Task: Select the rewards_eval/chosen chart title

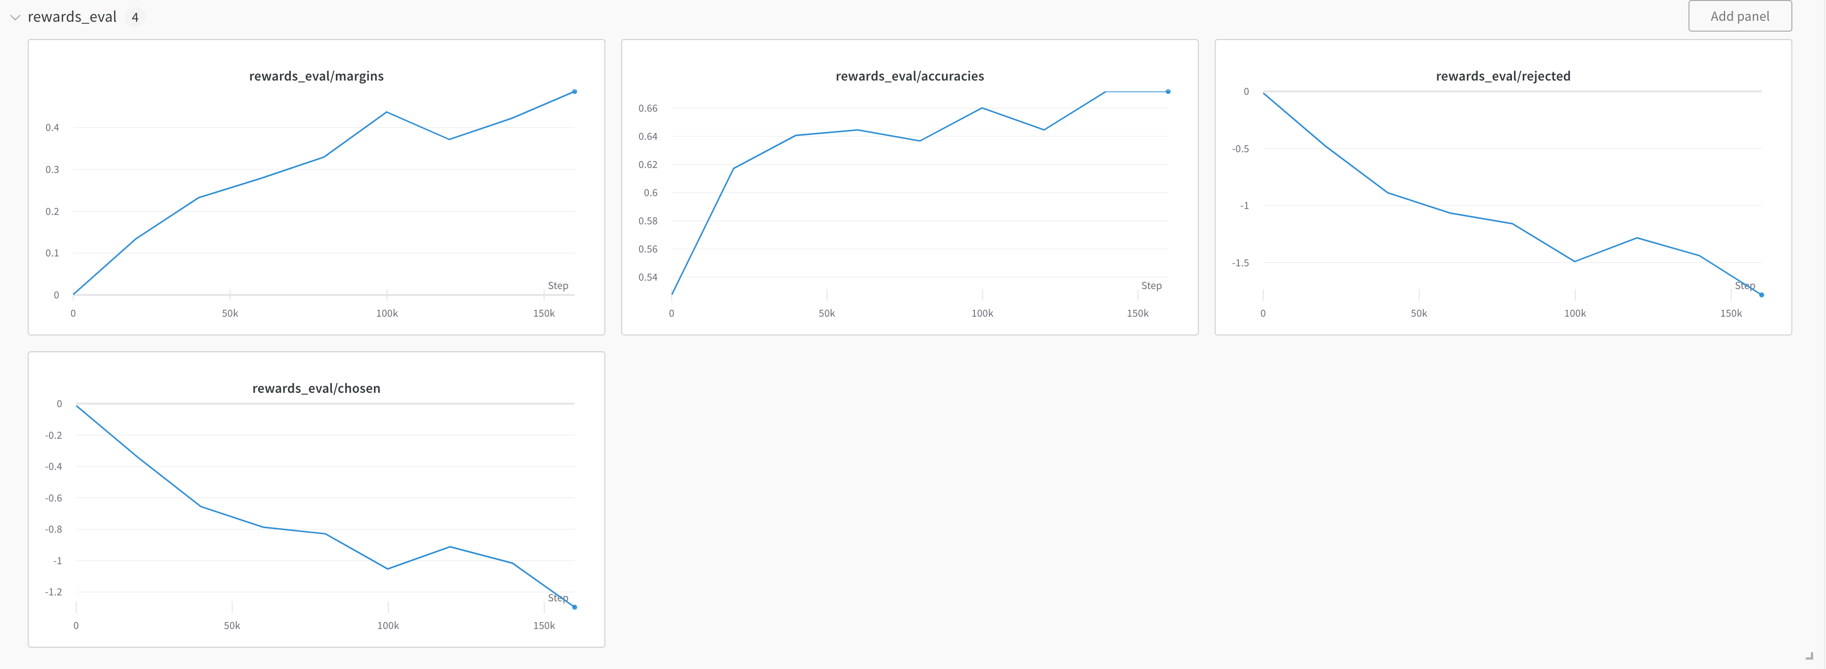Action: [x=316, y=388]
